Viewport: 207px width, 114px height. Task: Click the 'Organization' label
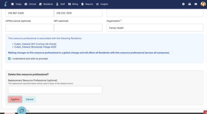point(113,21)
